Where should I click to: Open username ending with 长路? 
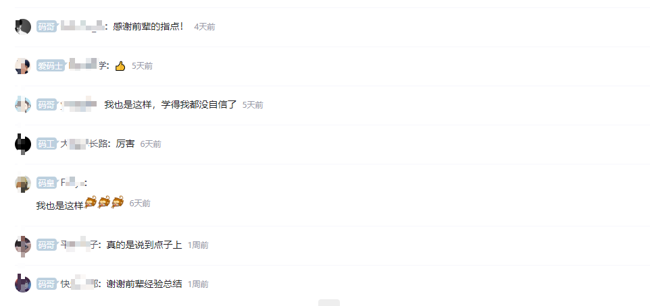pyautogui.click(x=84, y=144)
